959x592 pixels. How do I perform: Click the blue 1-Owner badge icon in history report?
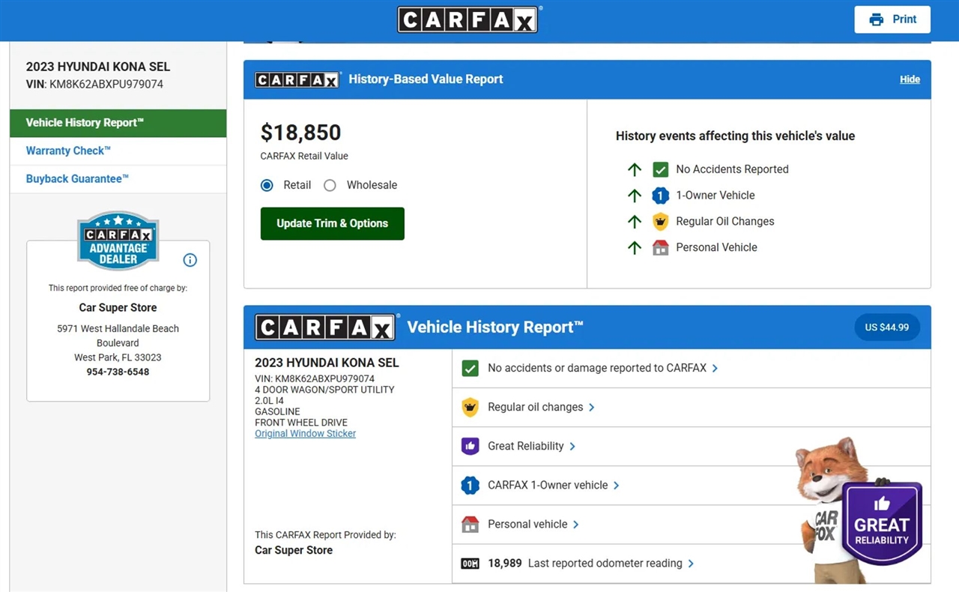click(x=470, y=486)
